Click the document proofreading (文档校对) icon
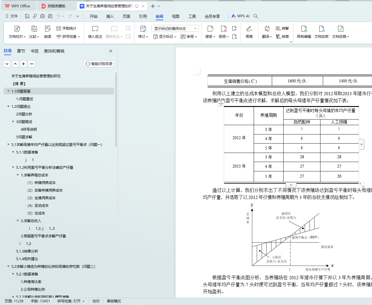This screenshot has width=372, height=305. tap(17, 29)
